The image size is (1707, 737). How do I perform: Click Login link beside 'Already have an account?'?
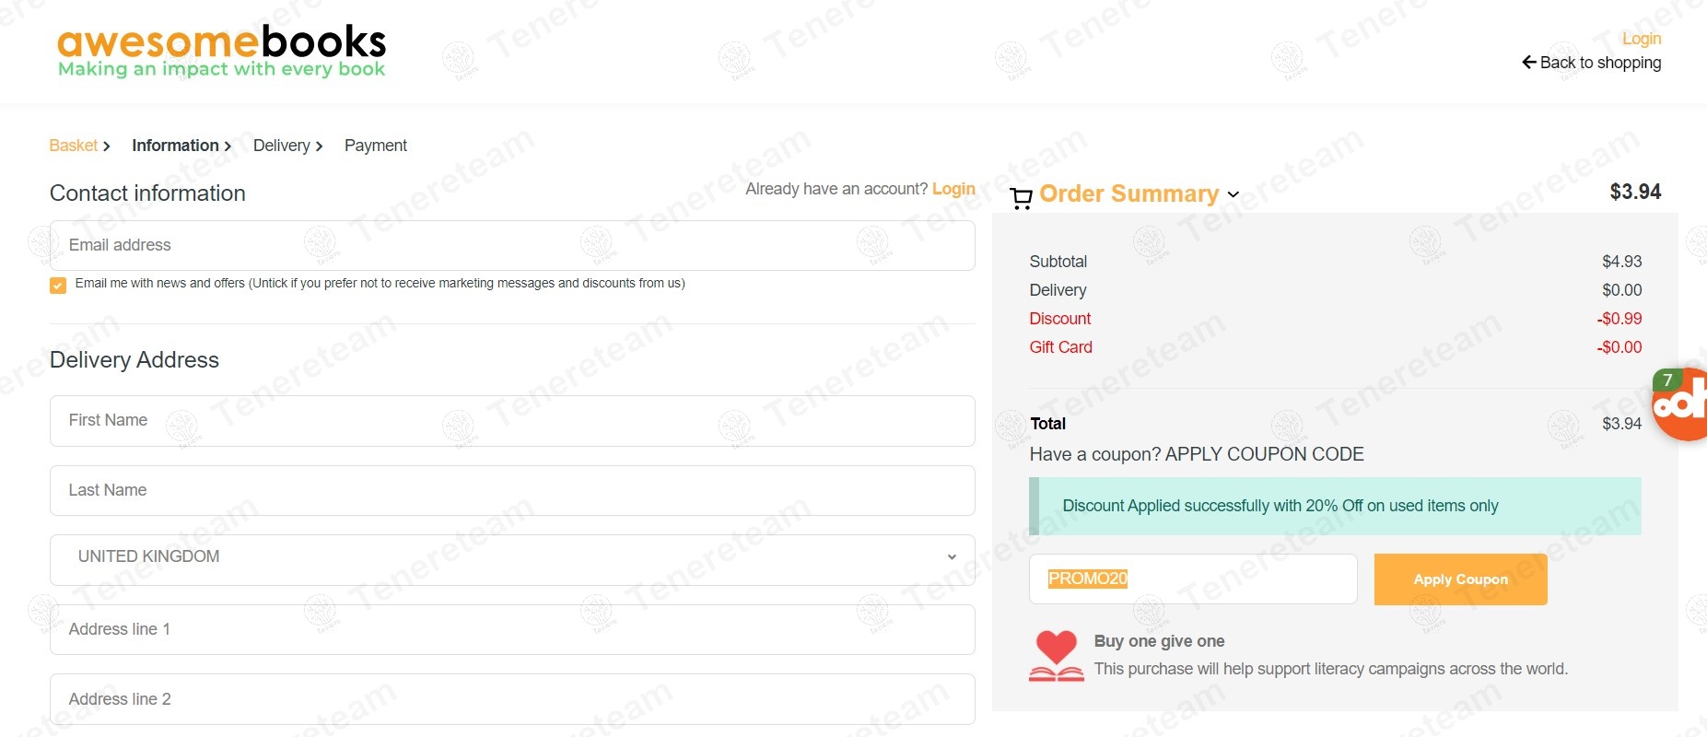point(953,189)
